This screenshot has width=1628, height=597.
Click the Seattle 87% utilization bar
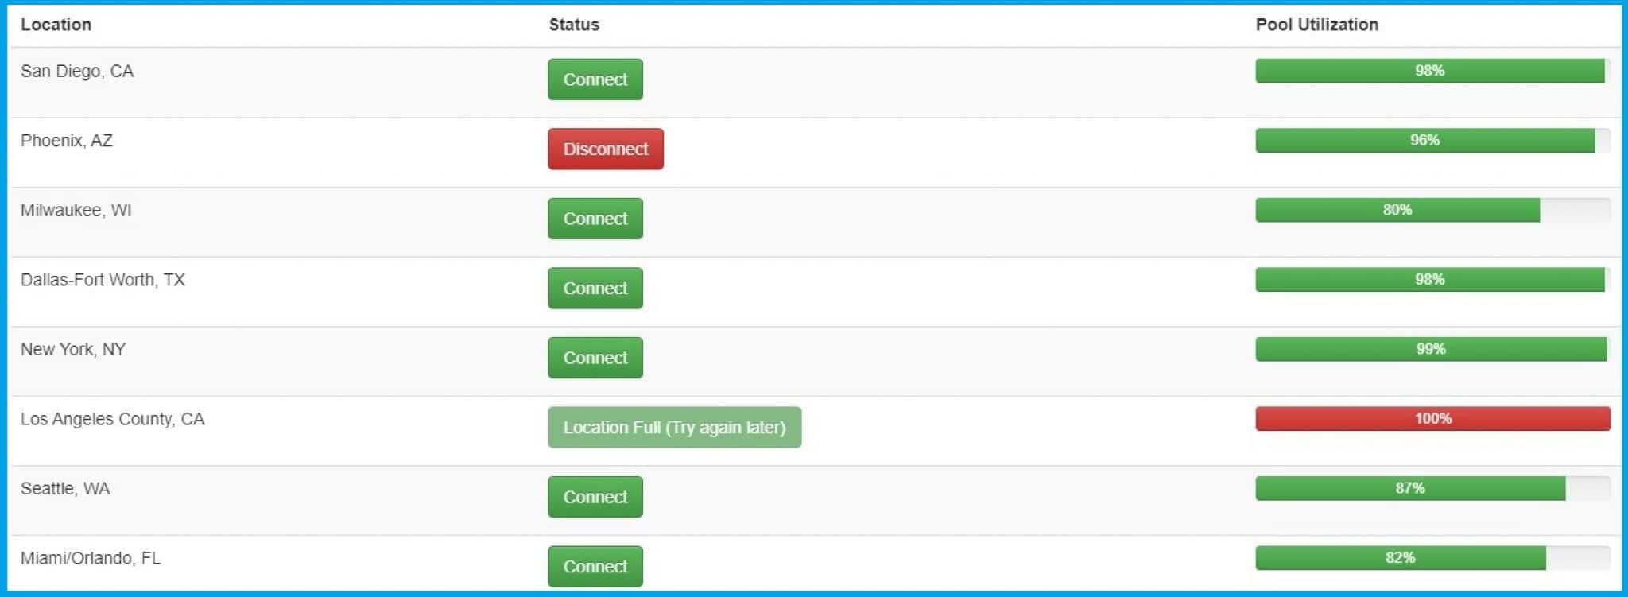click(1432, 488)
